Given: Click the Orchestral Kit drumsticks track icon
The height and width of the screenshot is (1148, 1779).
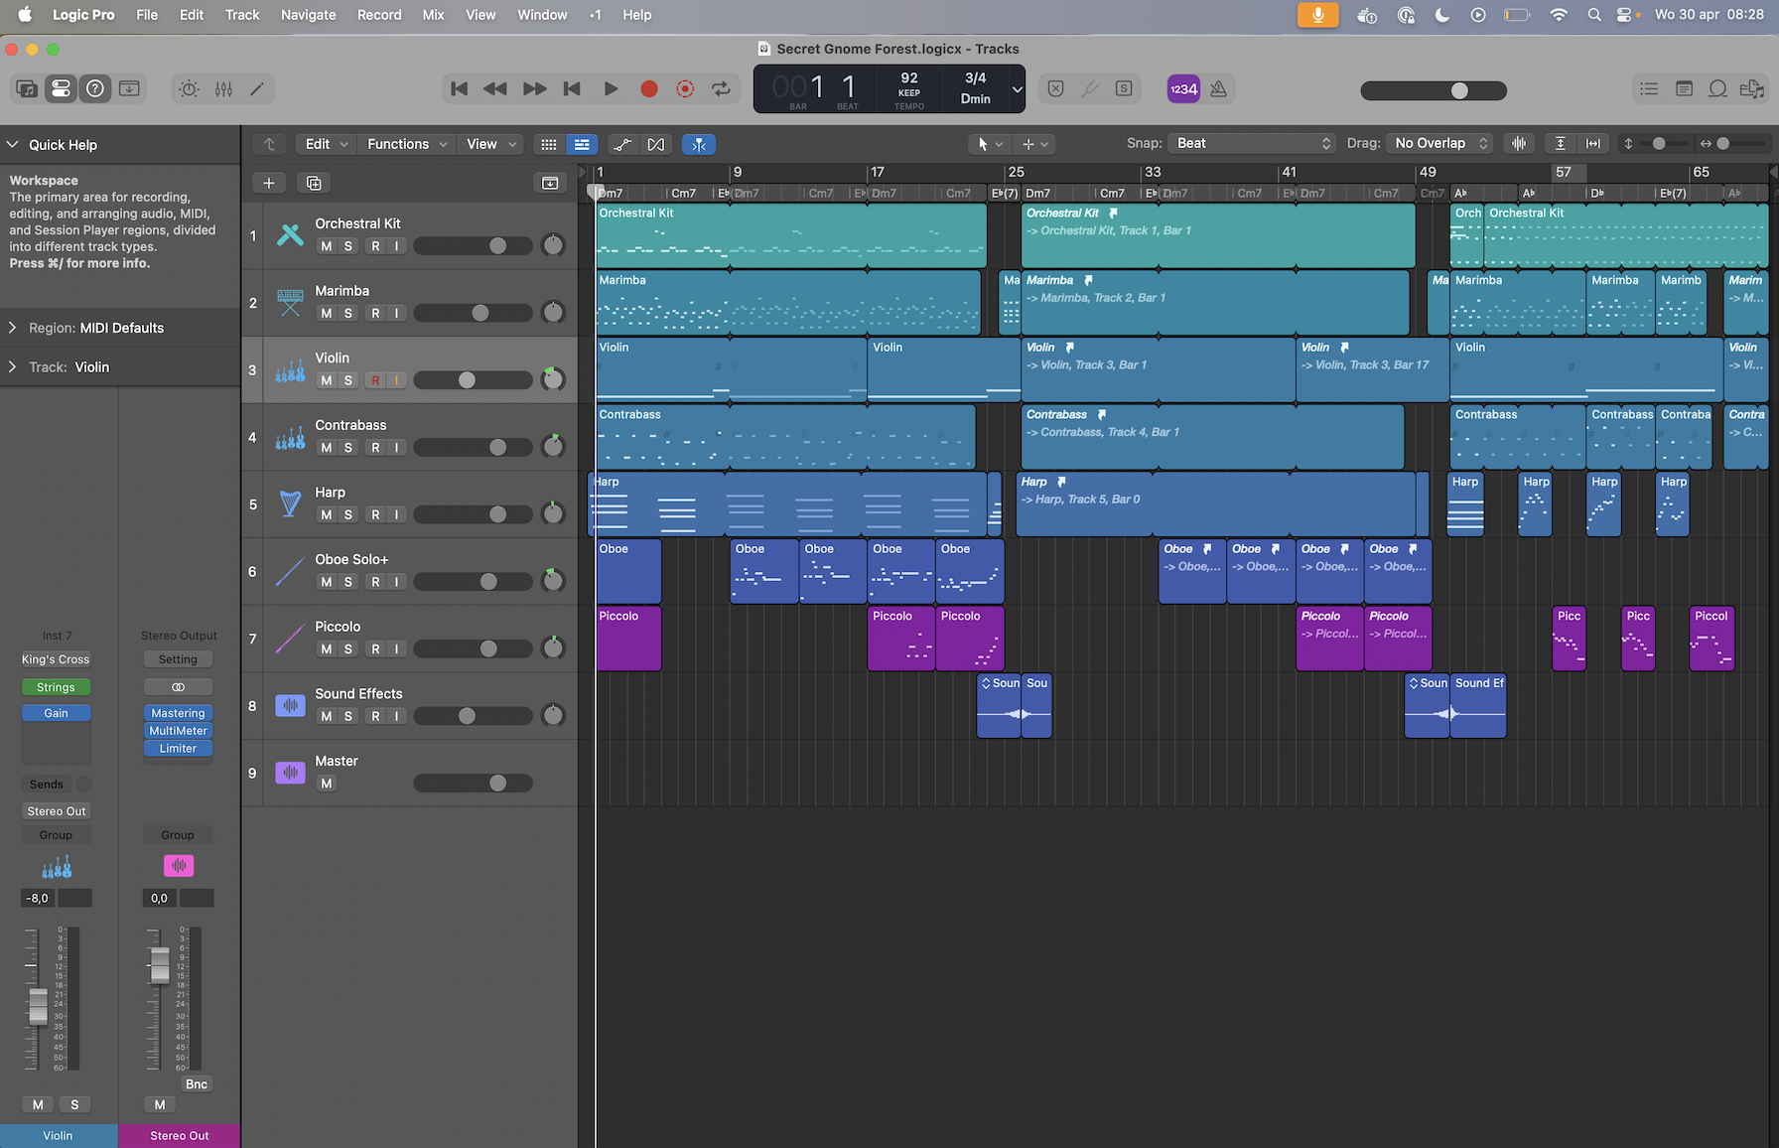Looking at the screenshot, I should point(290,235).
